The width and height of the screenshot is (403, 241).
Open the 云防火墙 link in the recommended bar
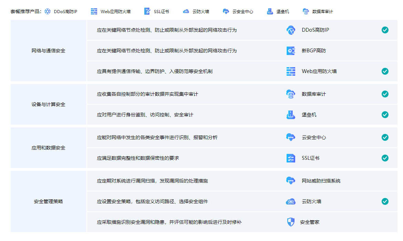pyautogui.click(x=201, y=12)
